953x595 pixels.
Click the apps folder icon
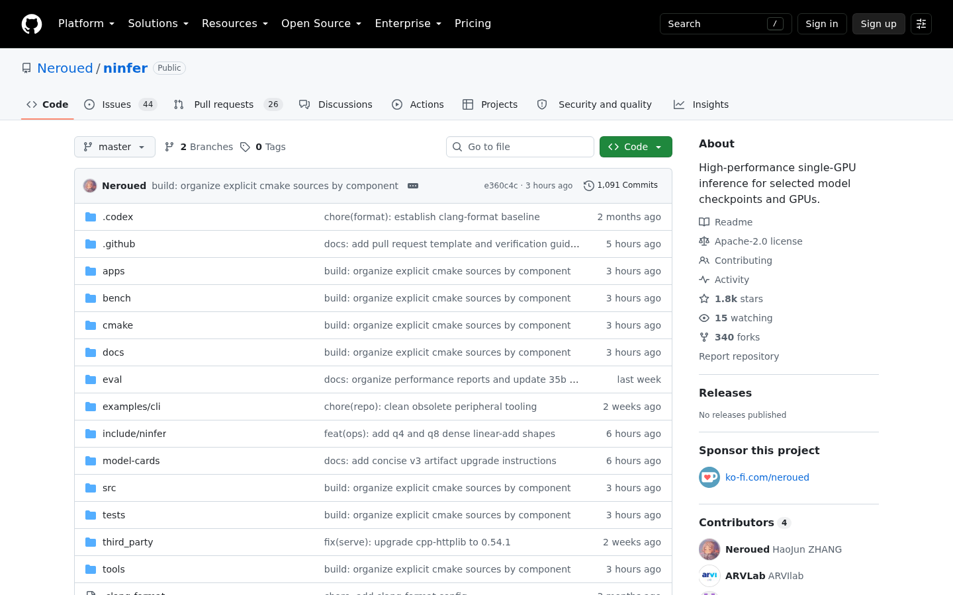[91, 271]
